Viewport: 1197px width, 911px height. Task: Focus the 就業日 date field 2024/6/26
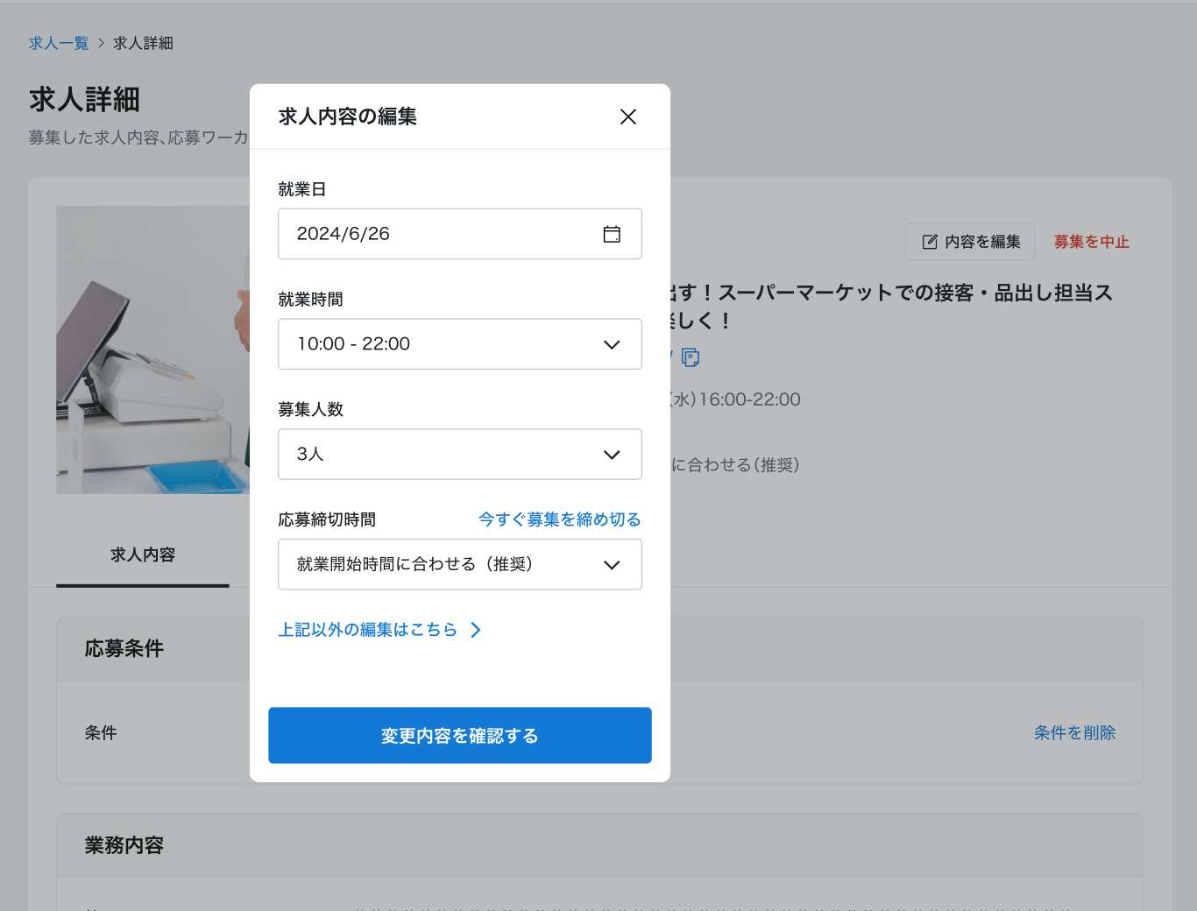[x=438, y=234]
